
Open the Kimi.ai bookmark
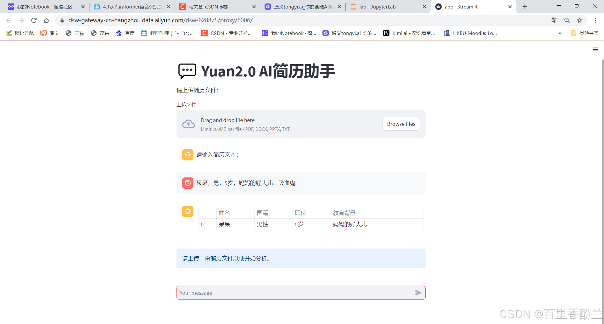coord(409,33)
